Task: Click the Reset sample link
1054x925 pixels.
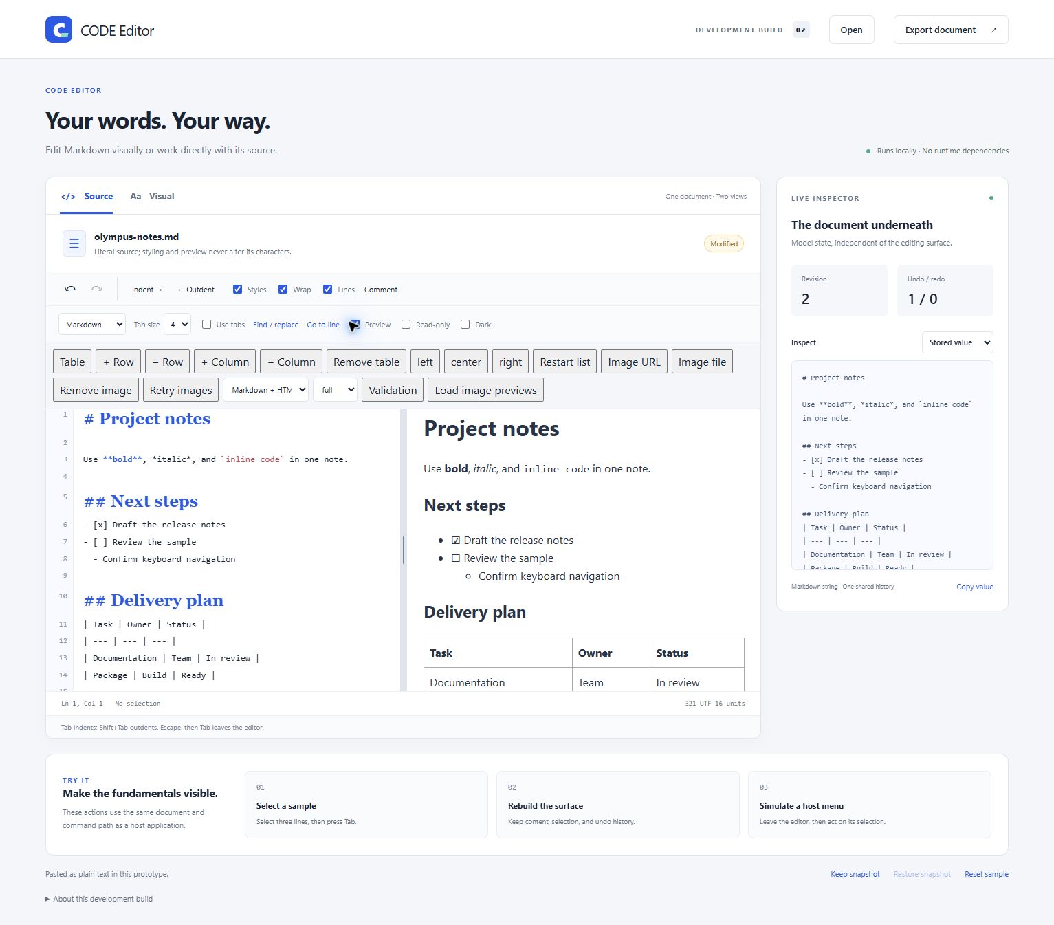Action: tap(986, 874)
